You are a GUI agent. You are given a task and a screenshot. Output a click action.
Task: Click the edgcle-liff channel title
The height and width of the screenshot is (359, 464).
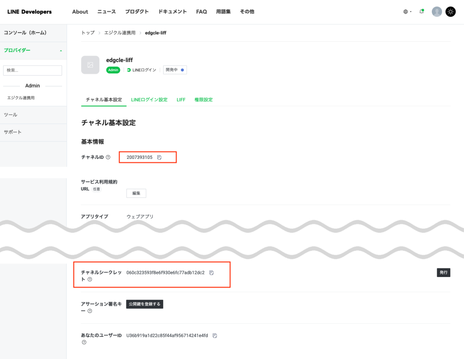pyautogui.click(x=120, y=60)
